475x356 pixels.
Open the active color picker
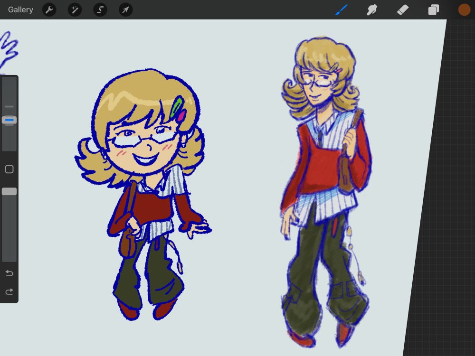[464, 9]
